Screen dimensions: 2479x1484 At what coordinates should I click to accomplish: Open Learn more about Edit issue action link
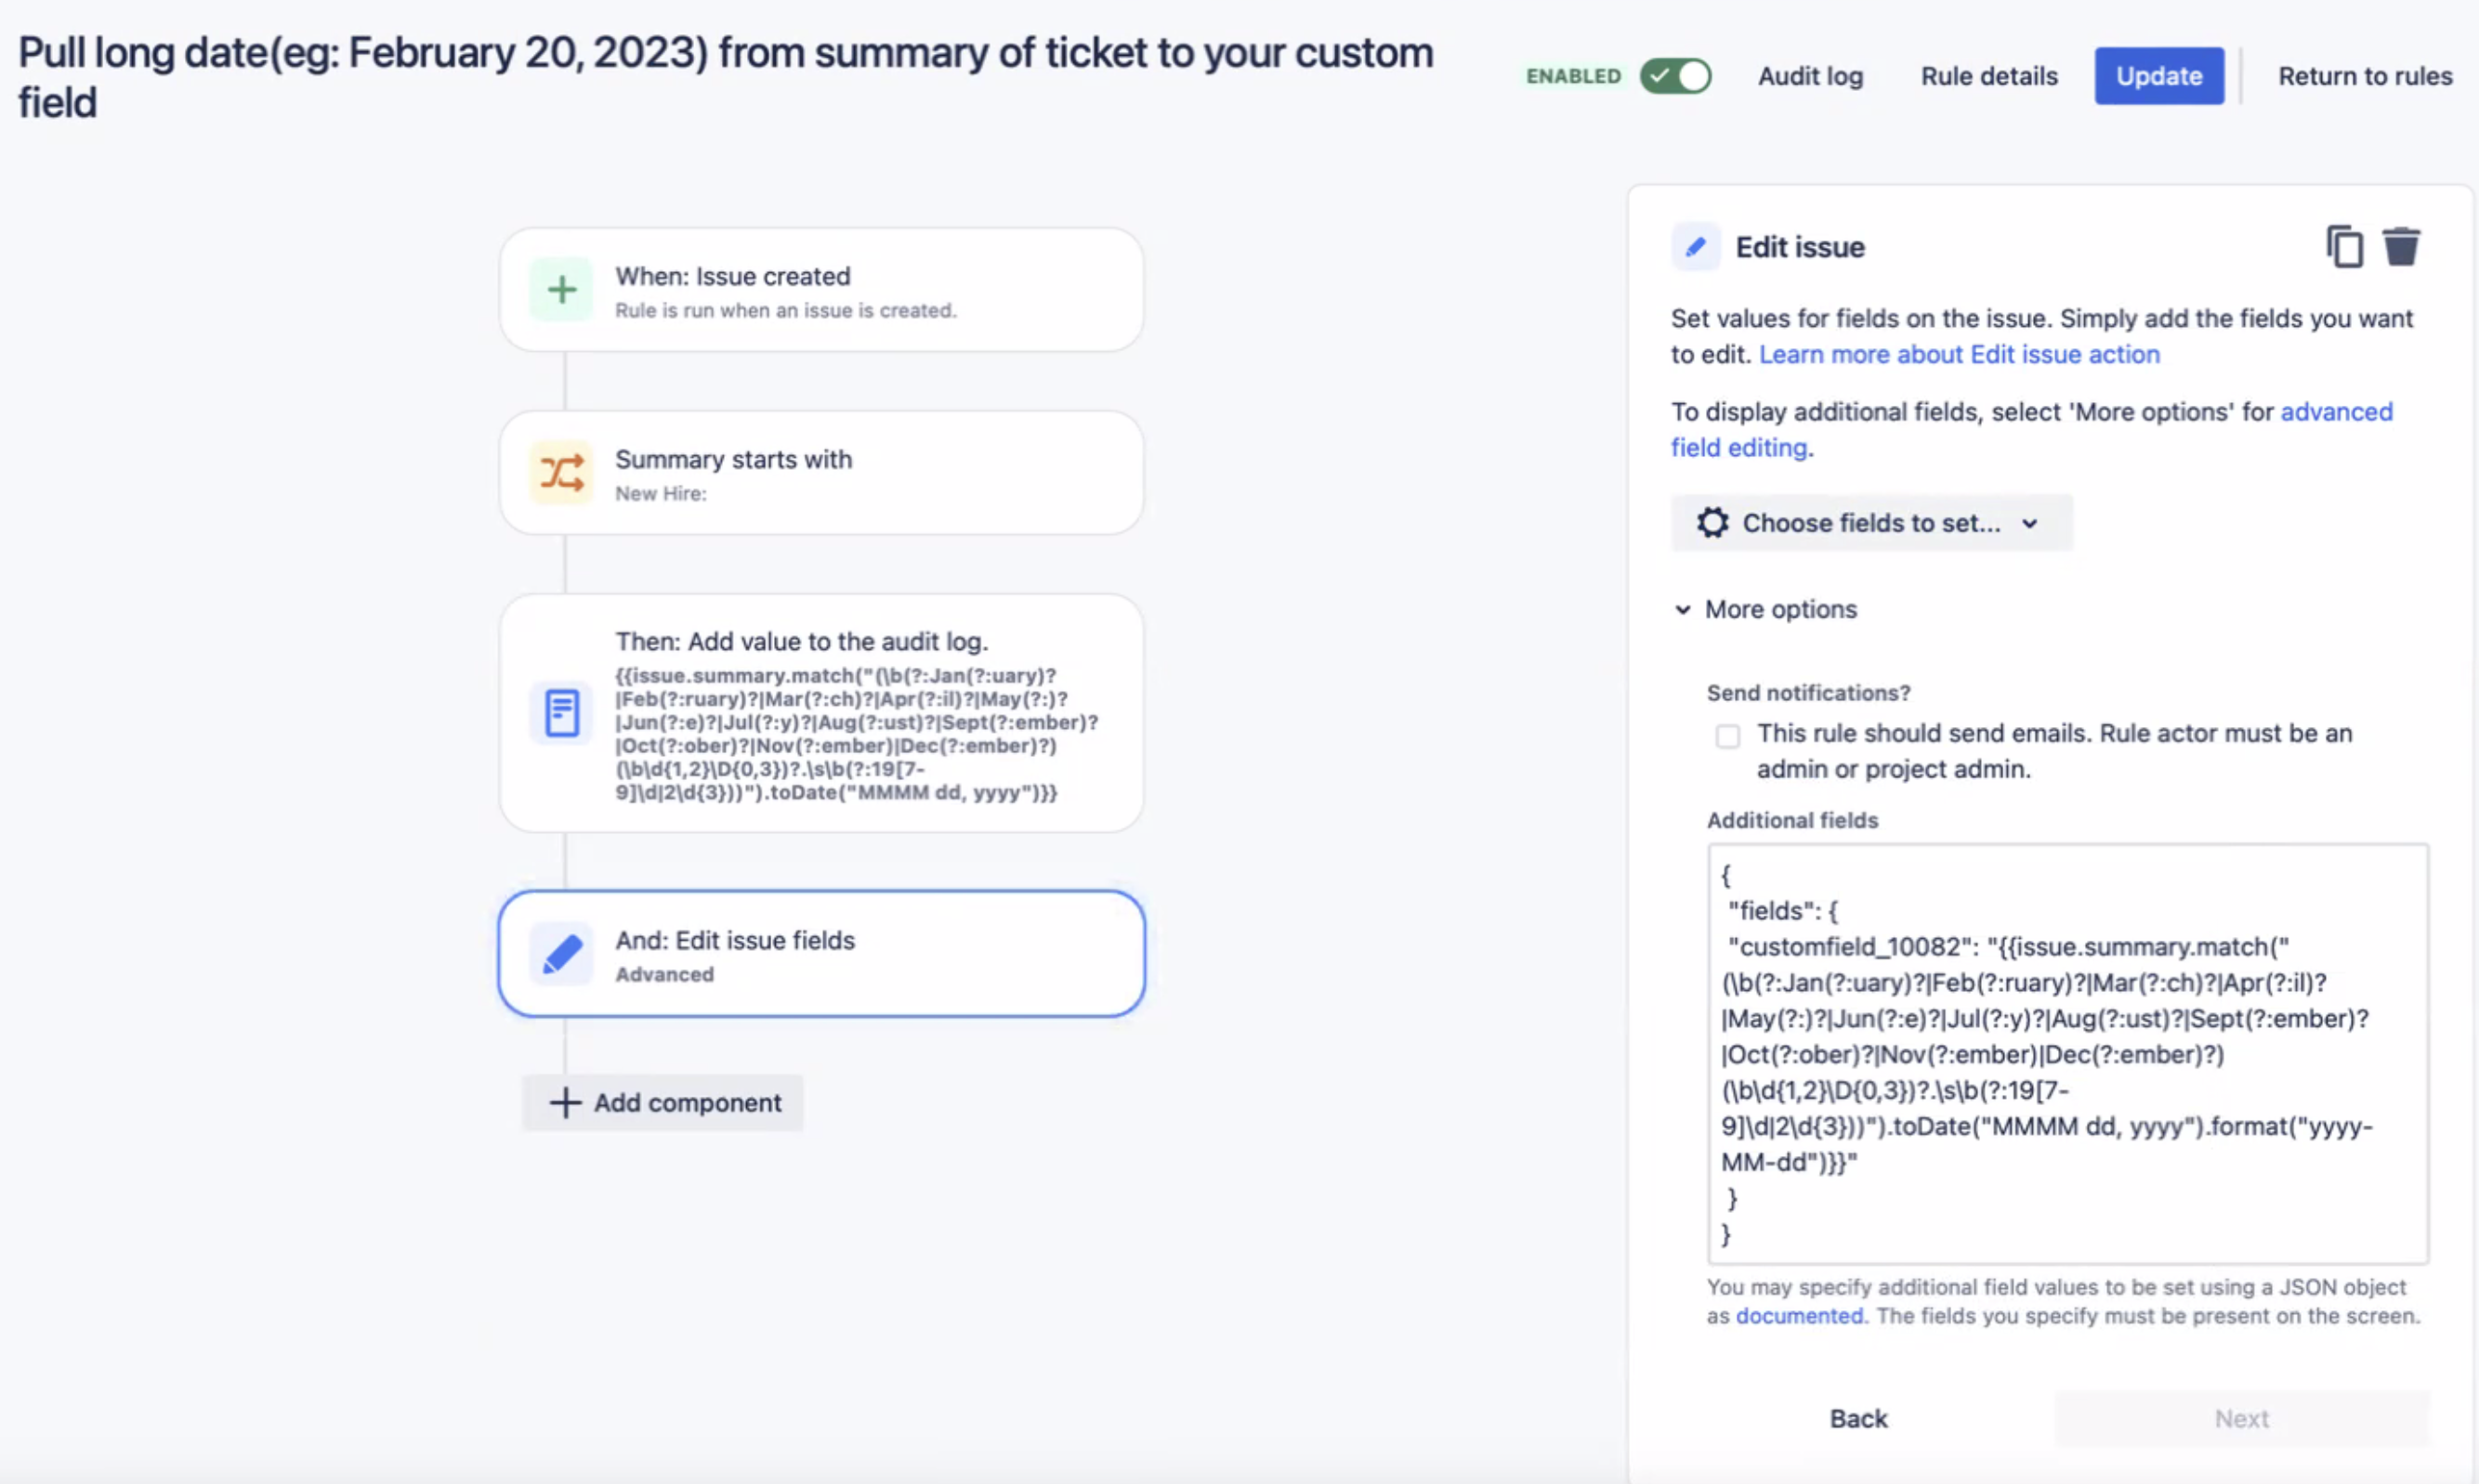coord(1959,355)
